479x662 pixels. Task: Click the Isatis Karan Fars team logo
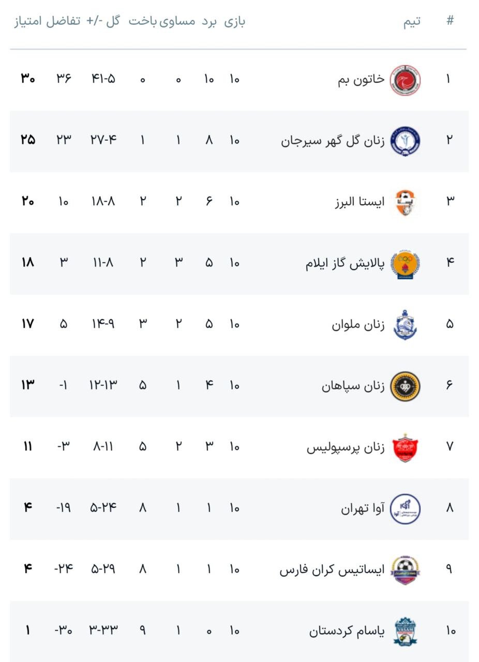[x=405, y=570]
